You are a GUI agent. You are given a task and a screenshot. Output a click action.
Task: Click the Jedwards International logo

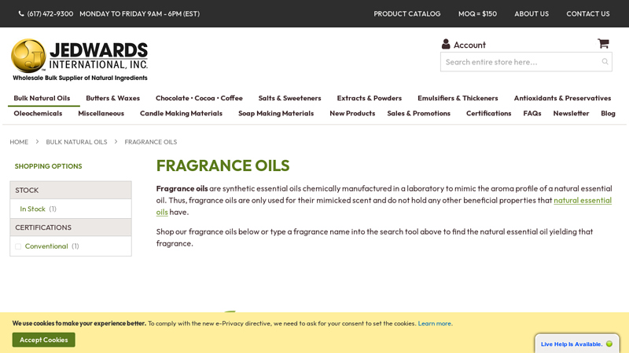tap(80, 60)
